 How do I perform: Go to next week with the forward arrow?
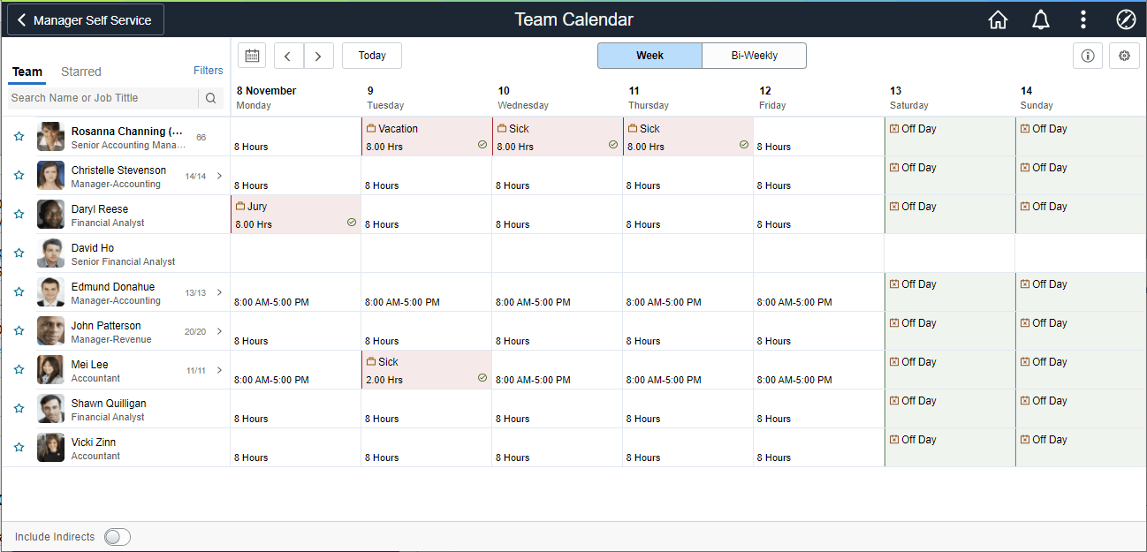[318, 55]
